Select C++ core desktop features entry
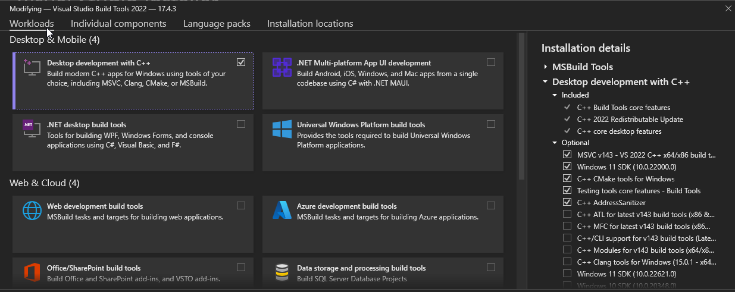735x292 pixels. [620, 131]
